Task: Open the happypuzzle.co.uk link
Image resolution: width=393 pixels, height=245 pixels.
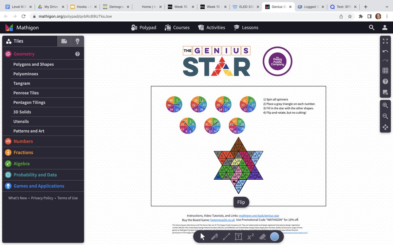Action: [223, 220]
